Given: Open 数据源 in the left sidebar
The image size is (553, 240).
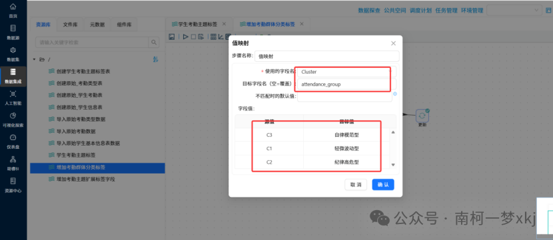Looking at the screenshot, I should click(13, 32).
